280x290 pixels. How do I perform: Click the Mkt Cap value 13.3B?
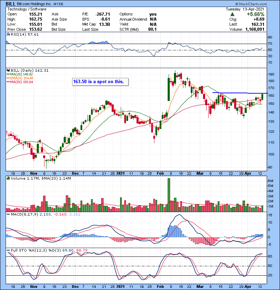click(x=105, y=24)
